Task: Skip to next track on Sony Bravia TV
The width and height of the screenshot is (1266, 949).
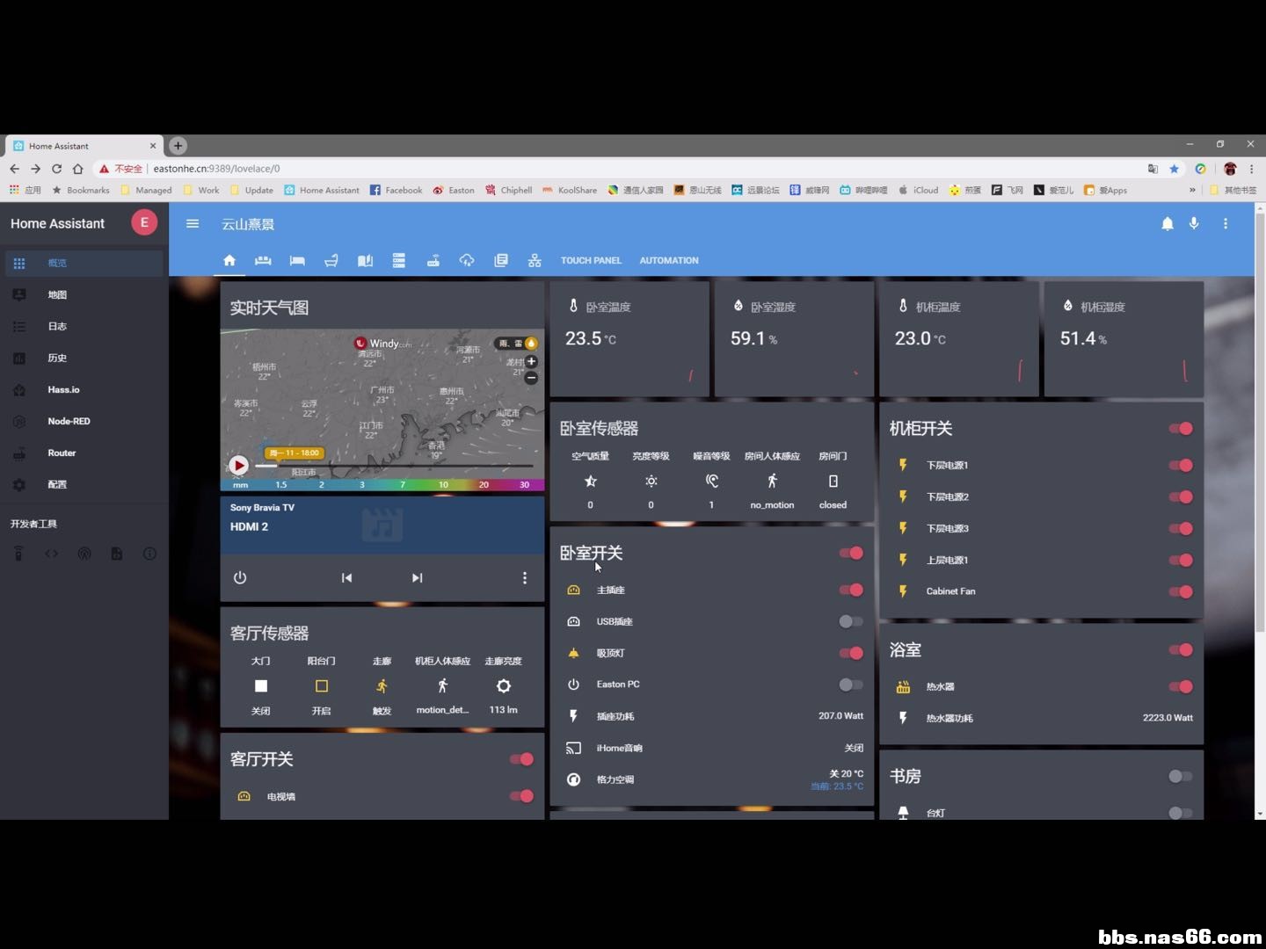Action: click(x=417, y=577)
